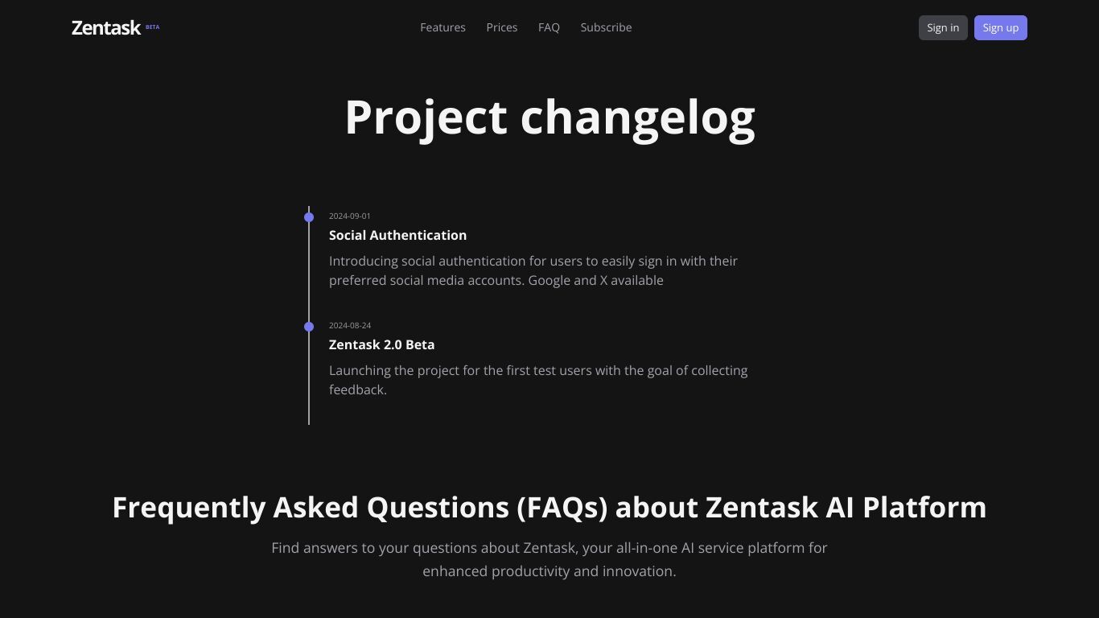Click the Social Authentication entry title

coord(397,235)
